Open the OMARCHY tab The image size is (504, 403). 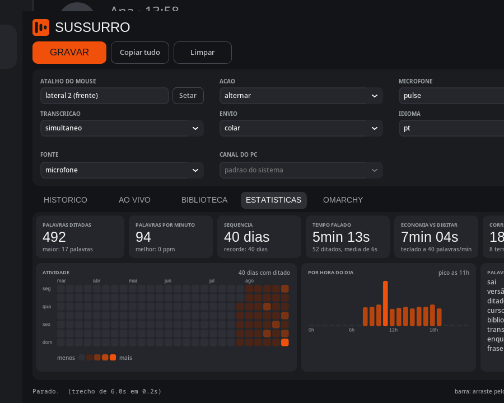click(343, 200)
